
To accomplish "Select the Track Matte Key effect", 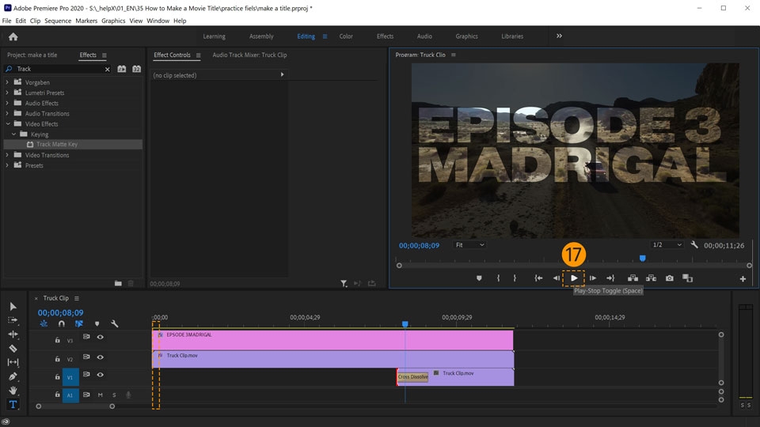I will (x=57, y=145).
